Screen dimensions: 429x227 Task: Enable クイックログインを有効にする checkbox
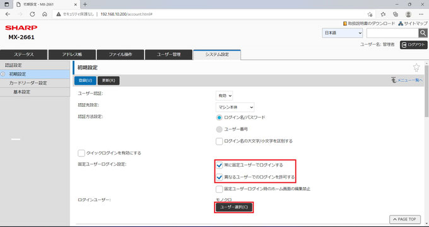[81, 153]
